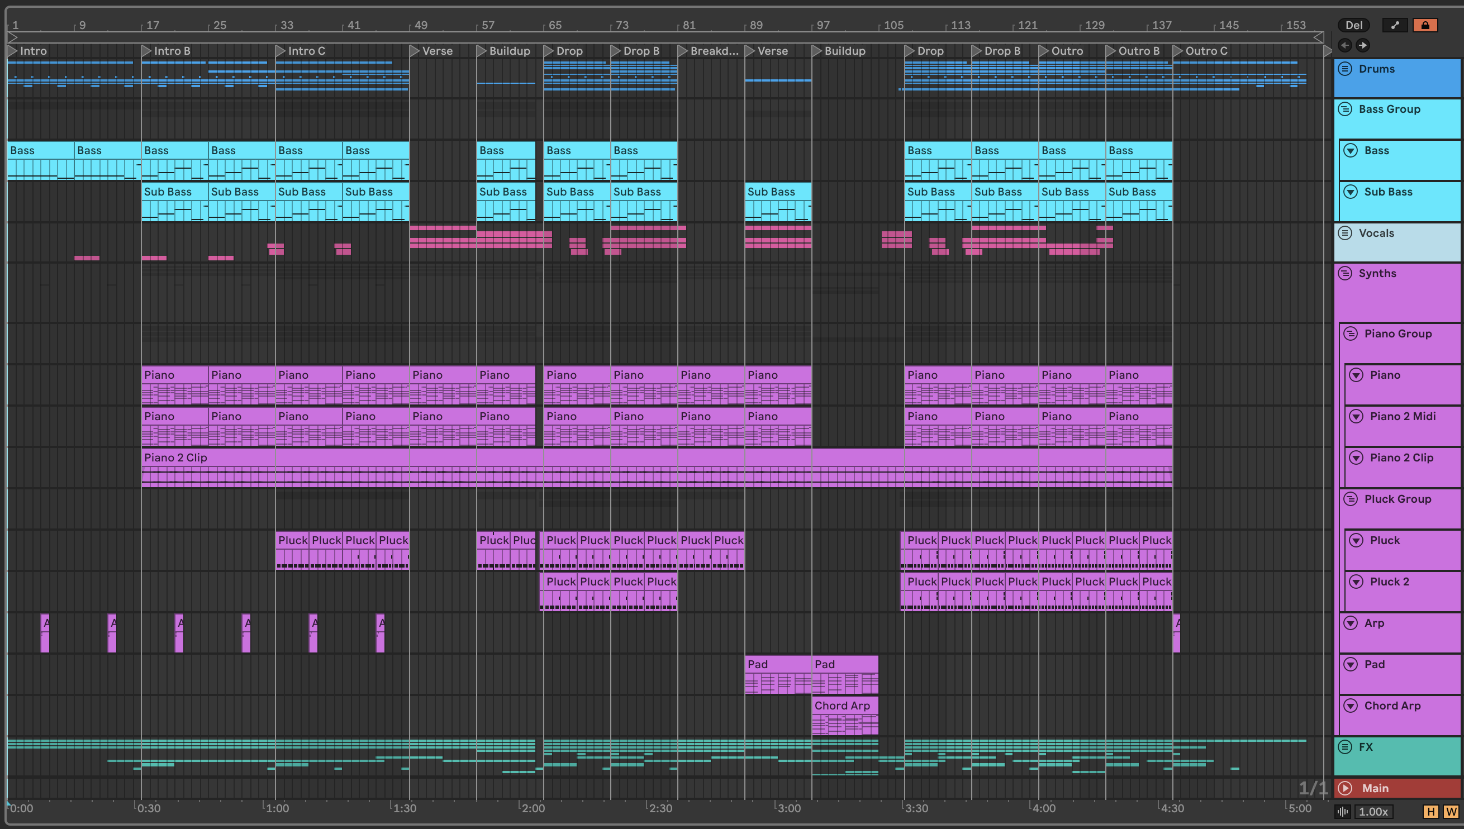Select the first Drop locator marker
The image size is (1464, 829).
click(549, 51)
